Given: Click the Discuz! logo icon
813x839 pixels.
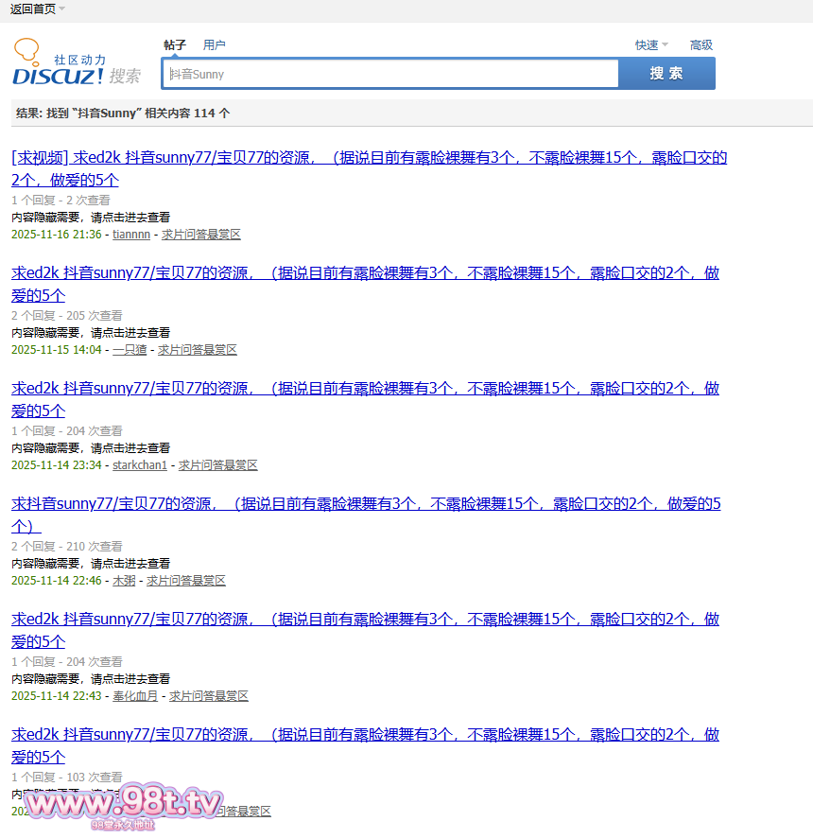Looking at the screenshot, I should pyautogui.click(x=76, y=63).
